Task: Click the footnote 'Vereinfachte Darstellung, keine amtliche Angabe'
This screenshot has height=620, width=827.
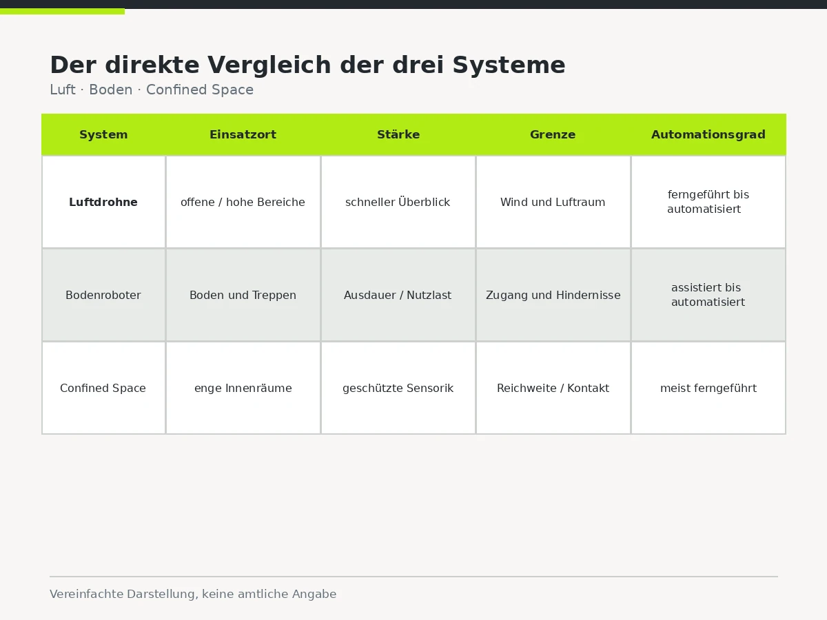Action: point(193,594)
